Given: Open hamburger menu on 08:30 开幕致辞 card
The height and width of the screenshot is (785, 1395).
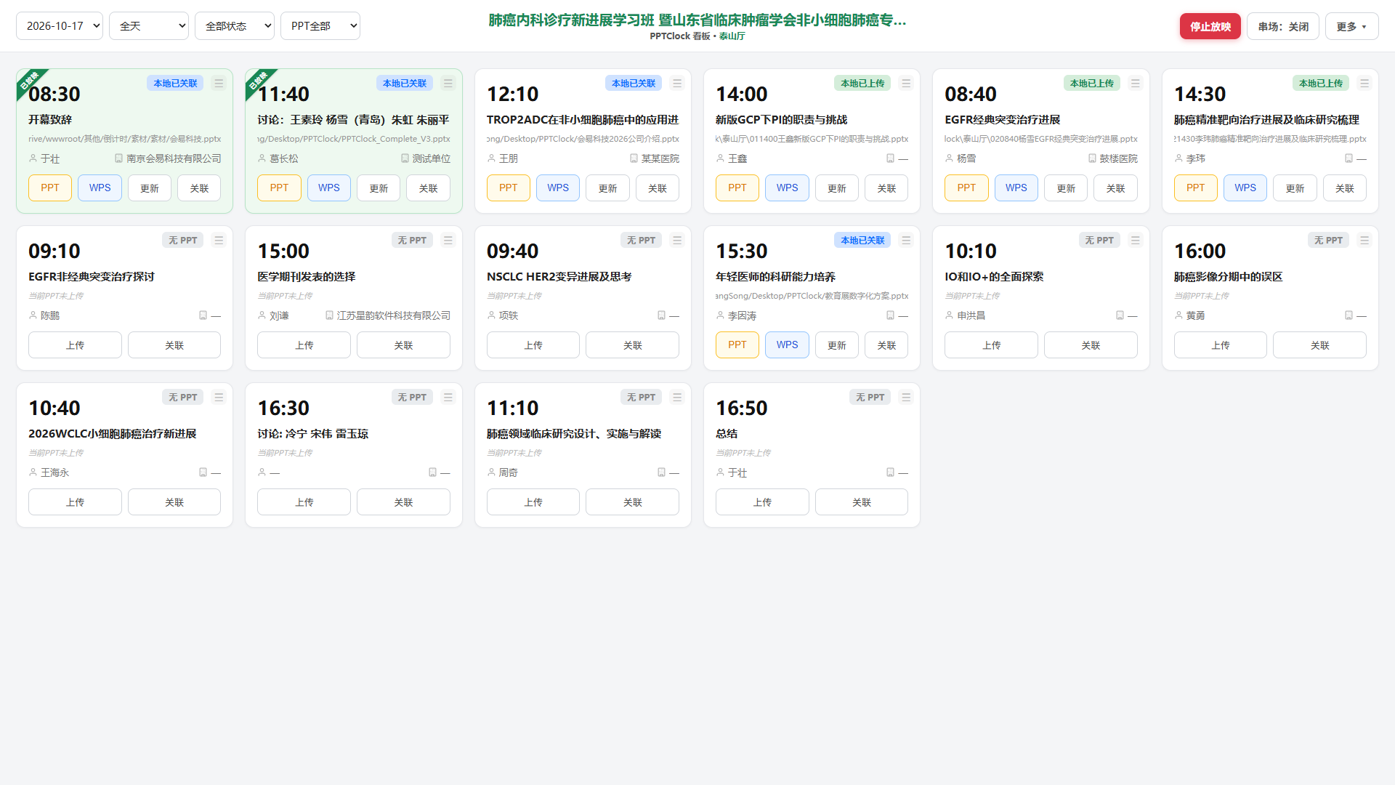Looking at the screenshot, I should point(219,84).
